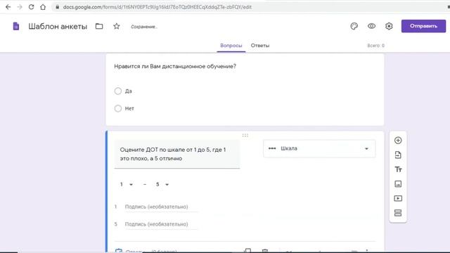Move the form to a folder
The height and width of the screenshot is (253, 450).
point(99,26)
